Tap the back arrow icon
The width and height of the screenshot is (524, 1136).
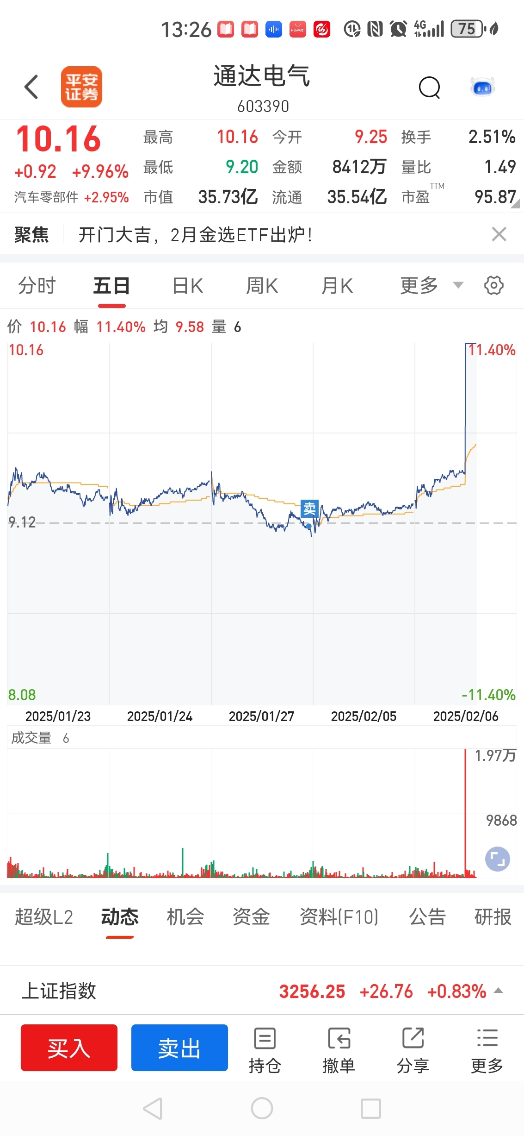coord(31,87)
